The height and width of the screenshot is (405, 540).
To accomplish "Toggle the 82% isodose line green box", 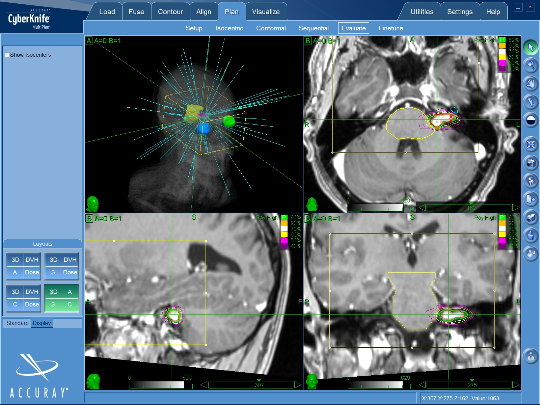I will 502,40.
